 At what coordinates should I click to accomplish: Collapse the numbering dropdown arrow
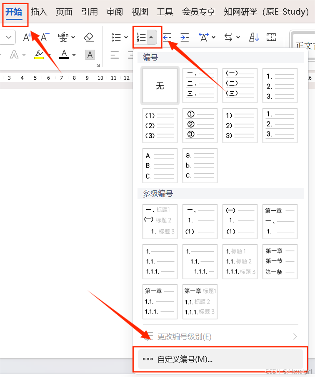[x=151, y=37]
